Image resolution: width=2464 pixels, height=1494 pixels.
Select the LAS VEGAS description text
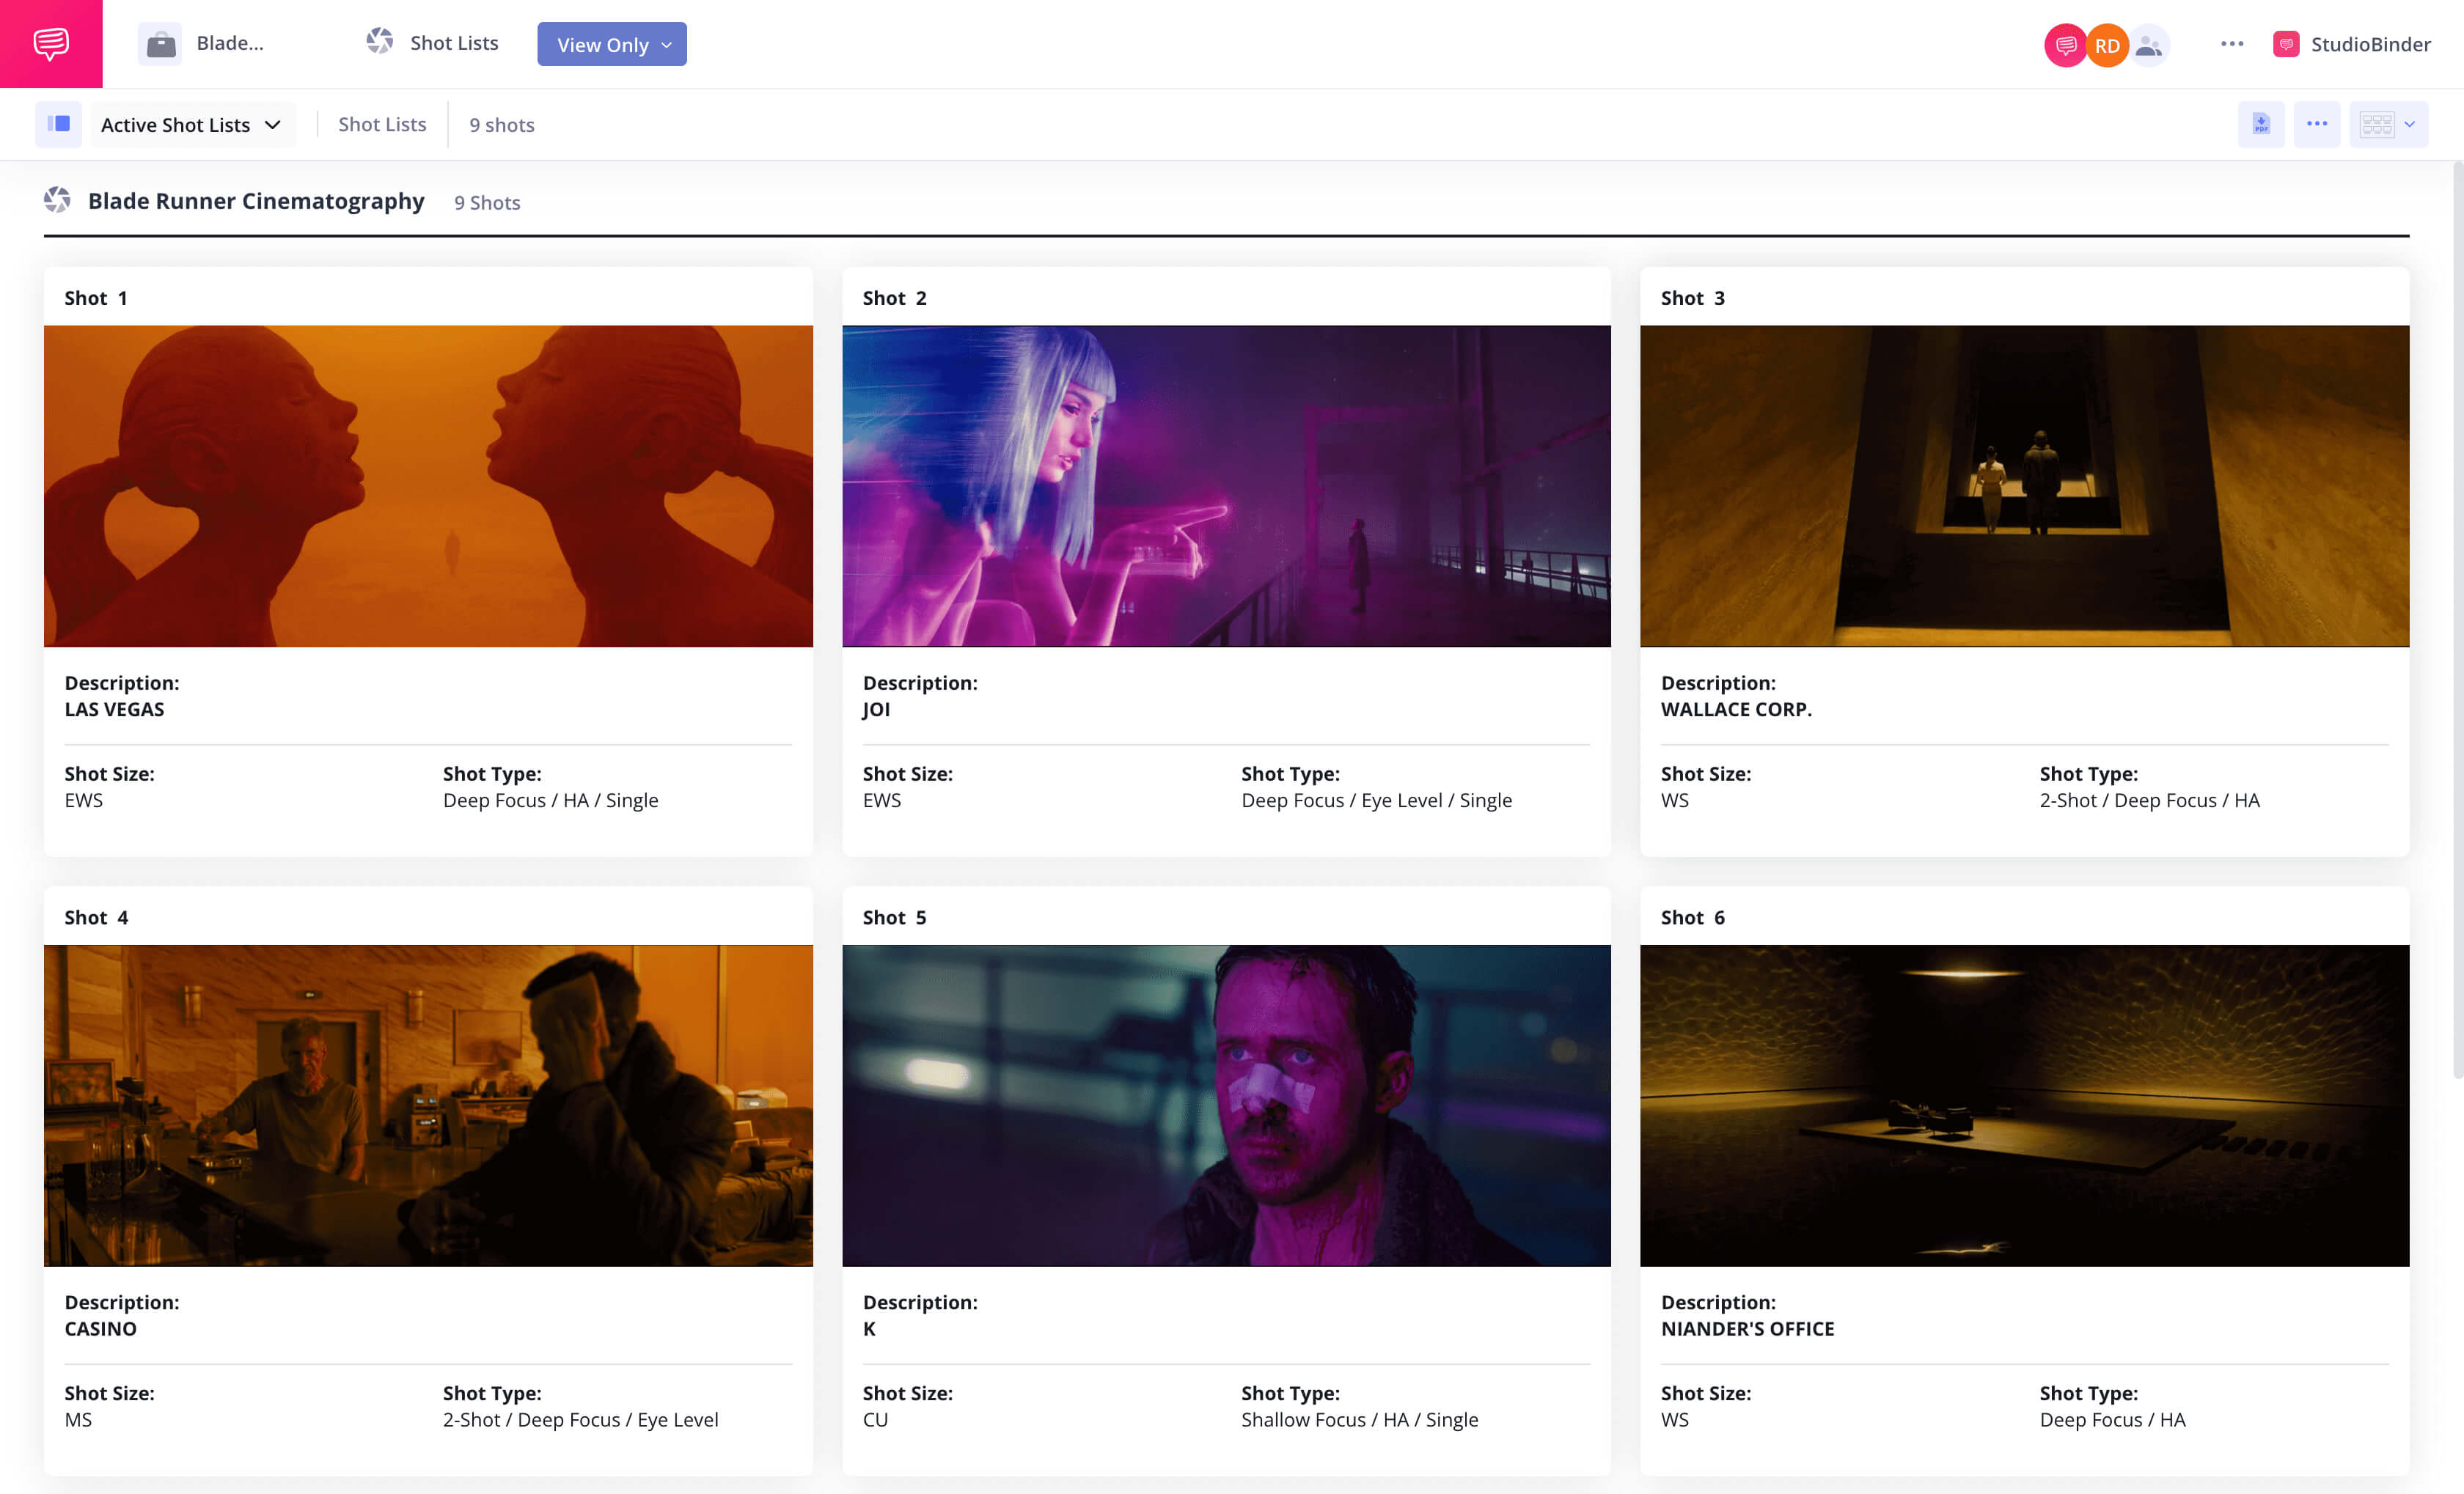(x=114, y=710)
